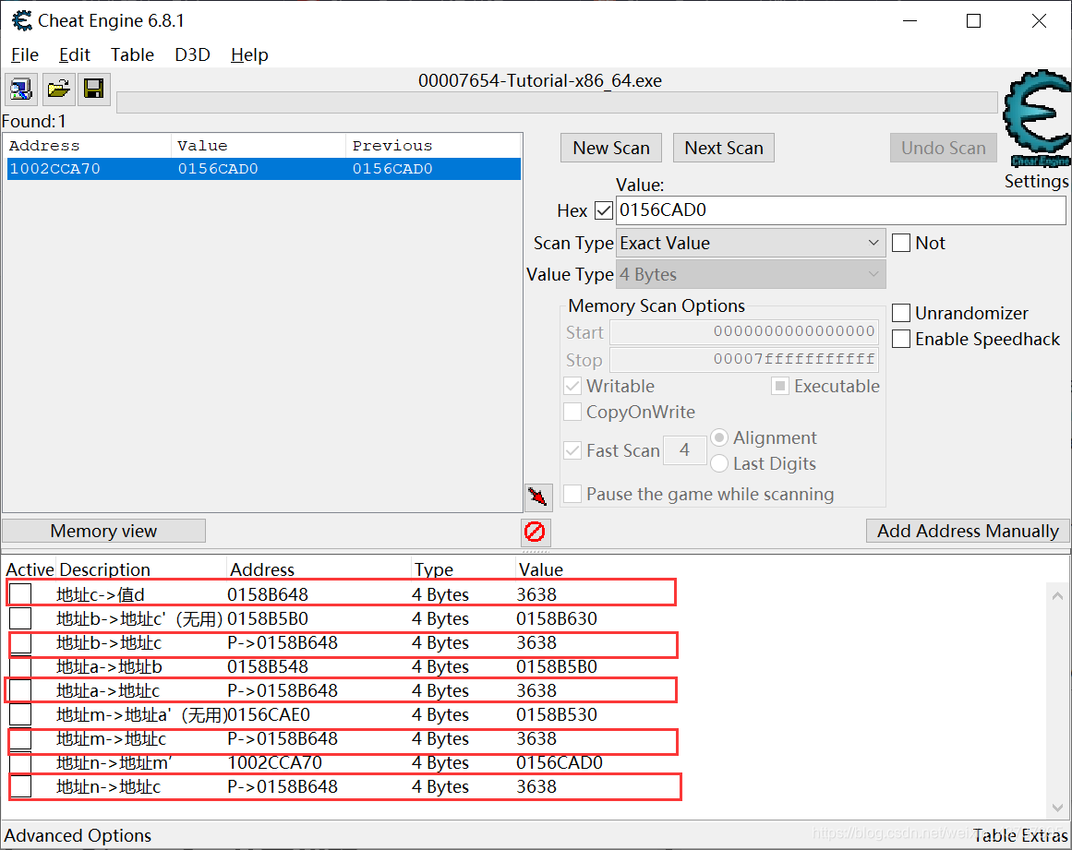Open the D3D menu
Image resolution: width=1072 pixels, height=850 pixels.
pyautogui.click(x=192, y=54)
